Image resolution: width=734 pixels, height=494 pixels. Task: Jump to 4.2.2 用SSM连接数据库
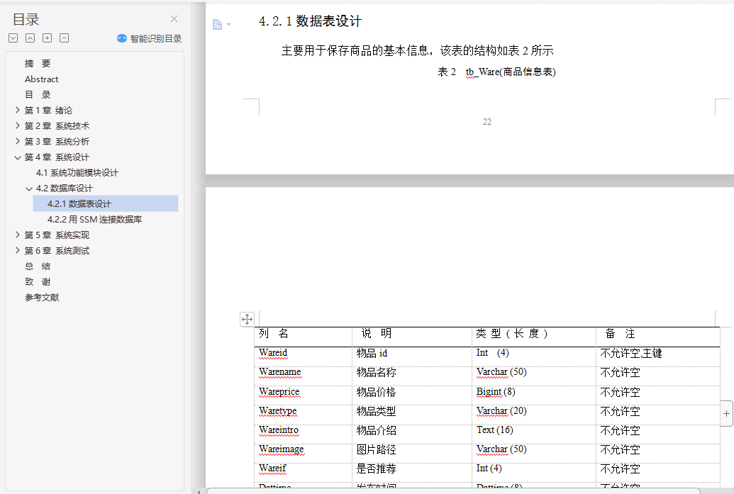(x=94, y=220)
